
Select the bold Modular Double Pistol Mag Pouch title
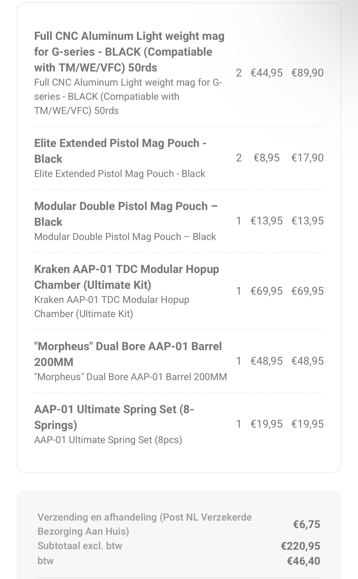pyautogui.click(x=126, y=214)
